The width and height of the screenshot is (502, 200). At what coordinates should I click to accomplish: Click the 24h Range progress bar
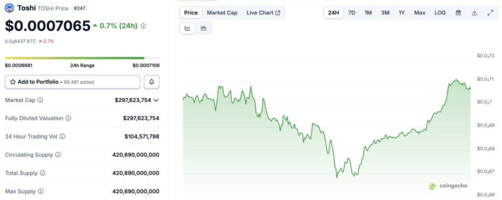click(x=82, y=58)
